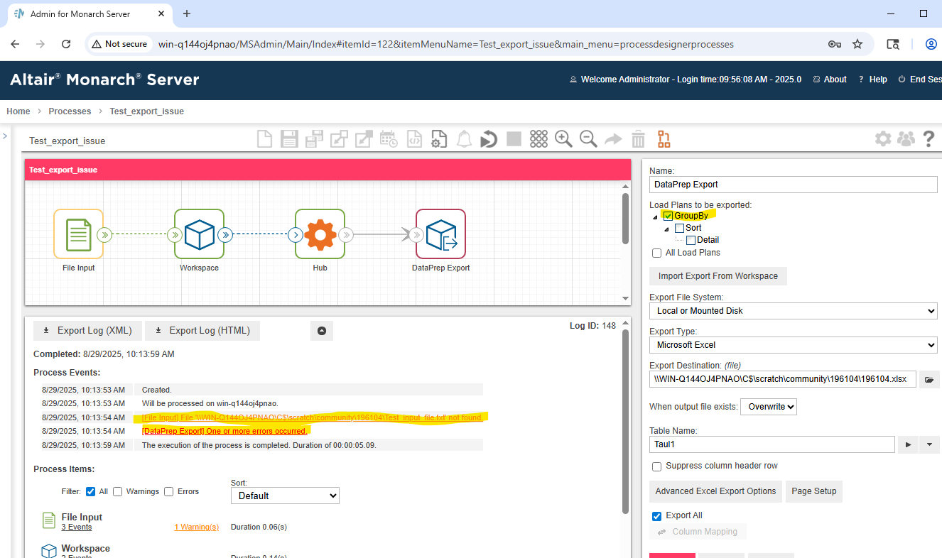Collapse the Sort tree node

tap(666, 229)
